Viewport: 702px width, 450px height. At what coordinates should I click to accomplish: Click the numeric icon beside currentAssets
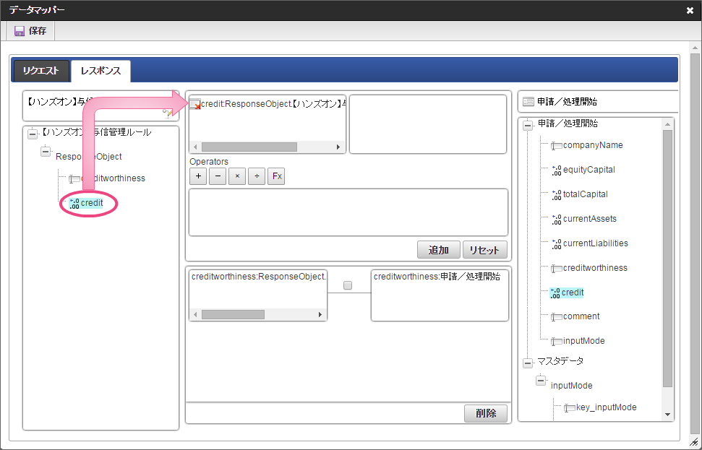click(557, 220)
